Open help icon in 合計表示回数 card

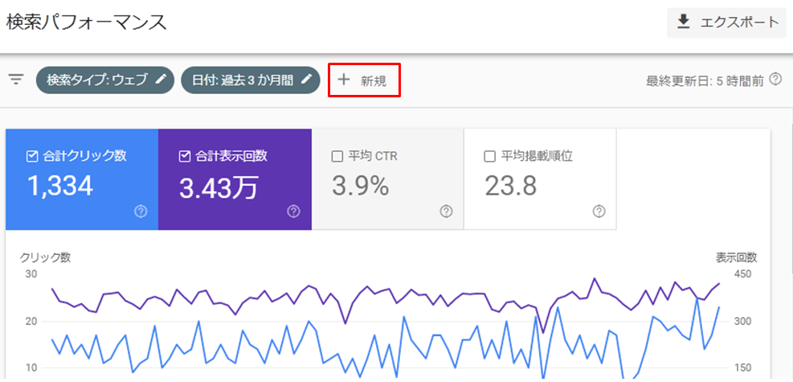click(x=294, y=212)
